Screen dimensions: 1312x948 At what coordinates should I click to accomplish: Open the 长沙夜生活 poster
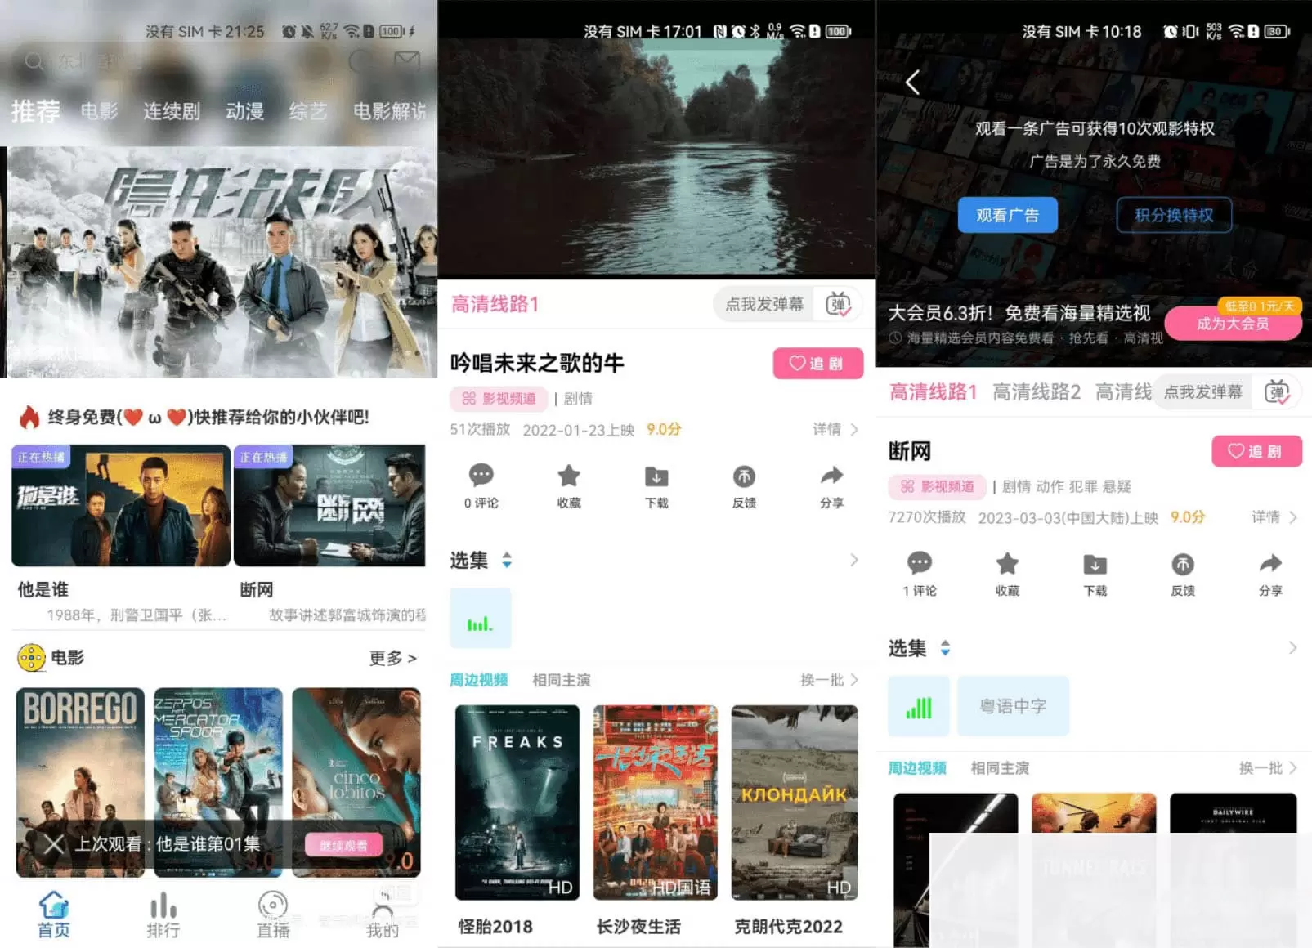tap(655, 803)
